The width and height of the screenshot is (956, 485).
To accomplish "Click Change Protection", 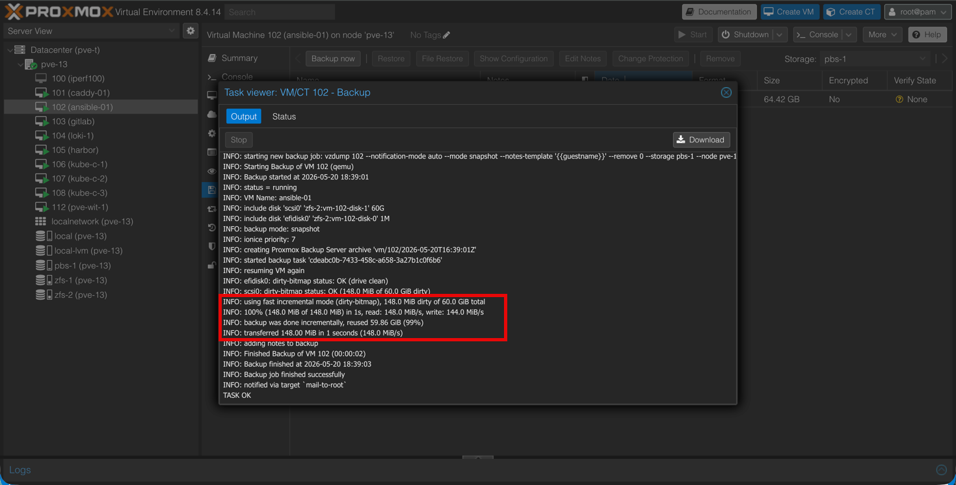I will pyautogui.click(x=650, y=59).
